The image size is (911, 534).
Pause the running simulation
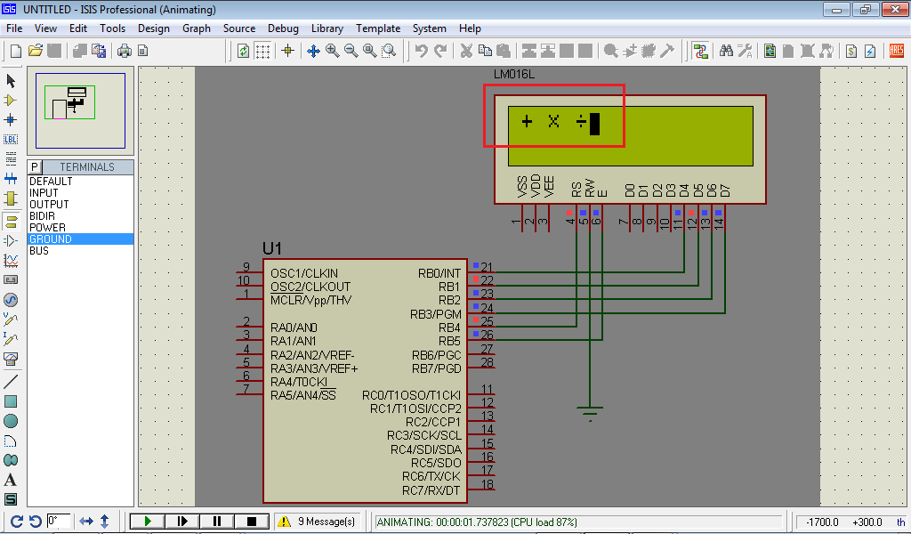(216, 521)
